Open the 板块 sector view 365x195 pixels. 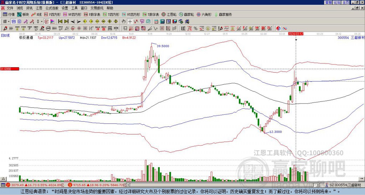(x=23, y=14)
